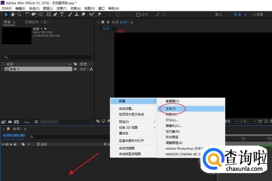Click the new folder icon in Project panel
Screen dimensions: 272x181
pyautogui.click(x=10, y=122)
